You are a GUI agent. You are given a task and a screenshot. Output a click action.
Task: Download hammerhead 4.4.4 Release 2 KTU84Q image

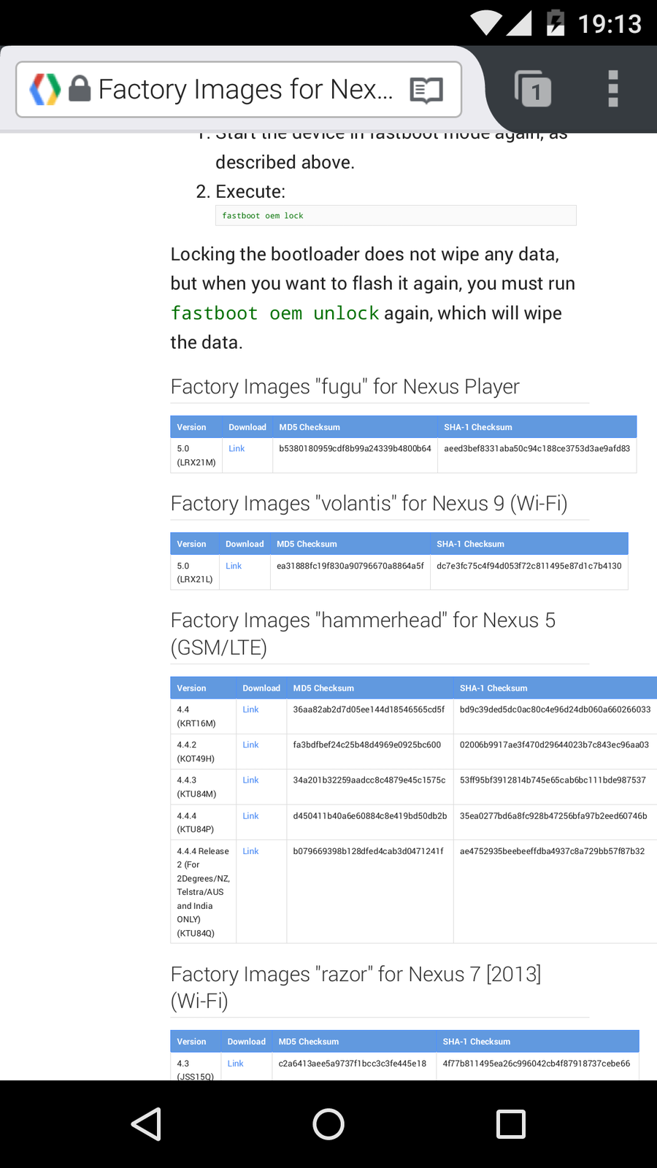click(250, 851)
